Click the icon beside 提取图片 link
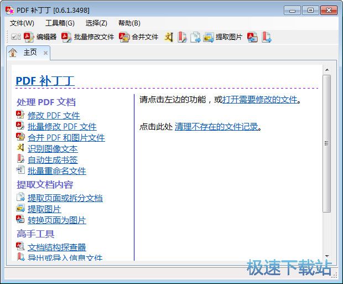Viewport: 343px width, 284px height. tap(20, 208)
